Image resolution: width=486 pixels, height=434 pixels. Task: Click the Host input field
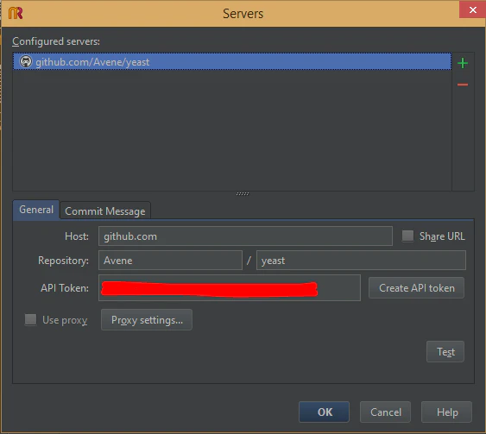pos(245,236)
